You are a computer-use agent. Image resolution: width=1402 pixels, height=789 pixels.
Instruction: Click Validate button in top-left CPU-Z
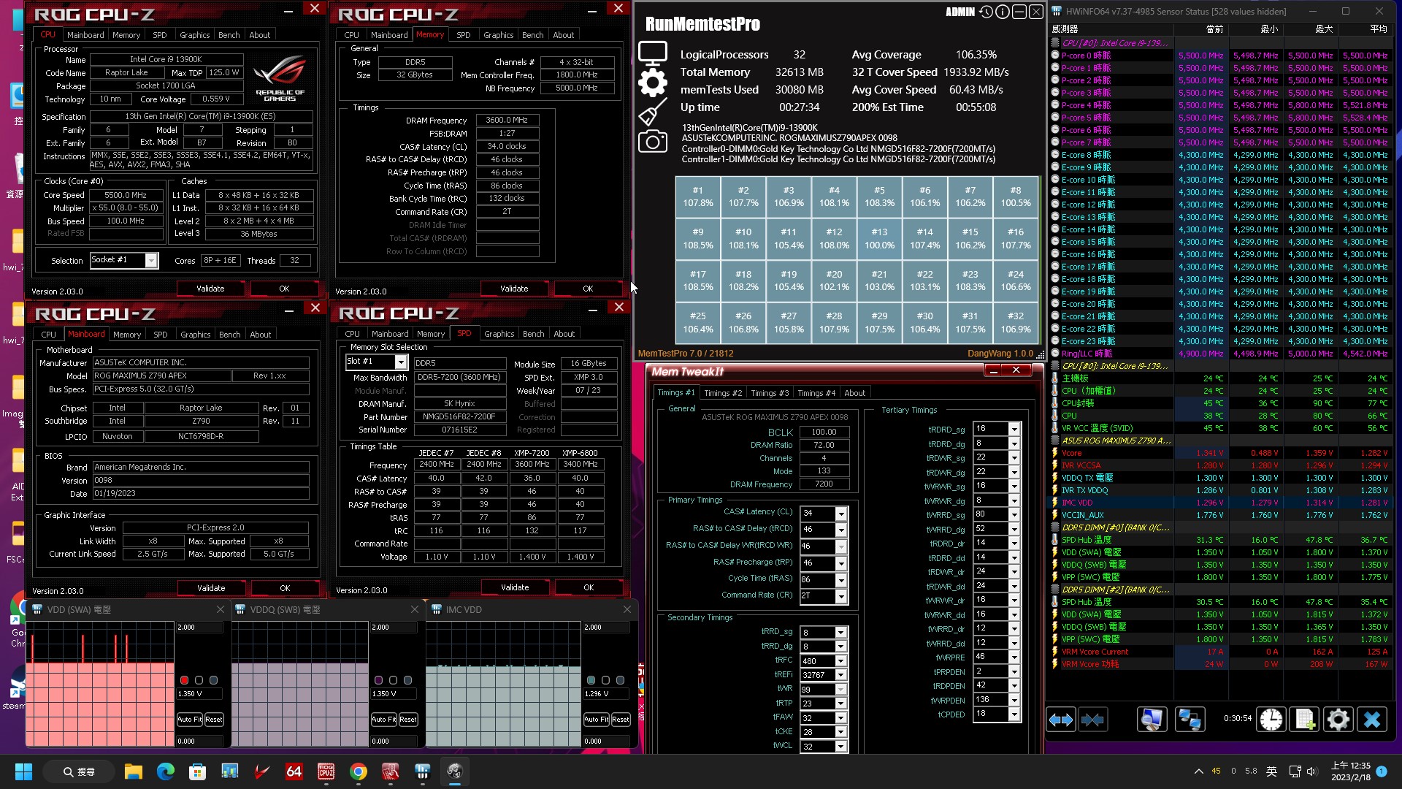point(209,288)
